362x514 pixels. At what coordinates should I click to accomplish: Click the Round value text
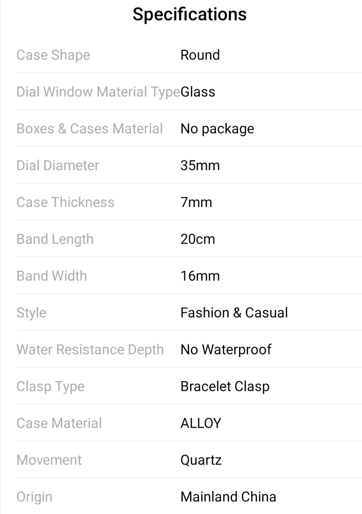(x=200, y=55)
